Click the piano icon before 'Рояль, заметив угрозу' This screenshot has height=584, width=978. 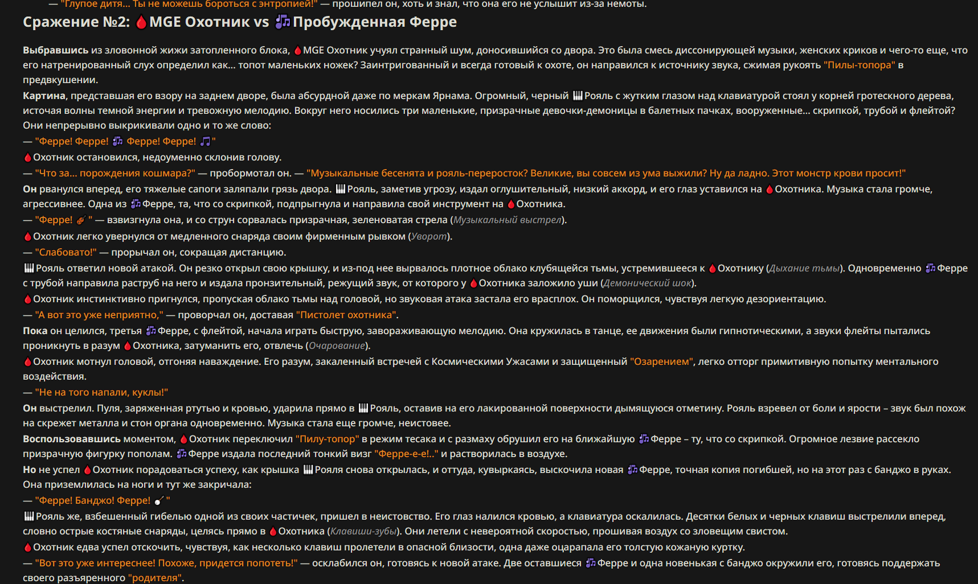[341, 189]
